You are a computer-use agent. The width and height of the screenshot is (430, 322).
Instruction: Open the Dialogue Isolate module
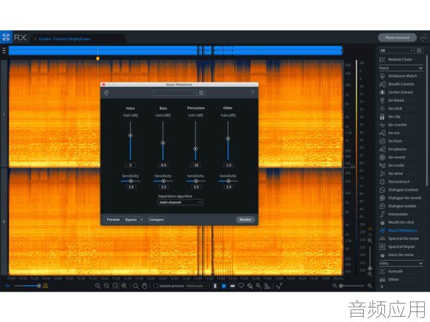tap(398, 206)
